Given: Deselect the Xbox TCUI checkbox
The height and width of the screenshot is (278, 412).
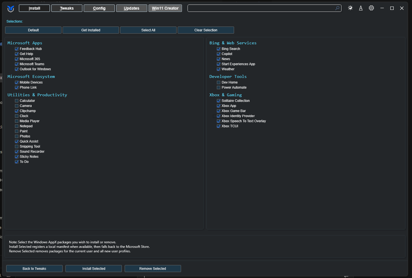Looking at the screenshot, I should pyautogui.click(x=219, y=126).
